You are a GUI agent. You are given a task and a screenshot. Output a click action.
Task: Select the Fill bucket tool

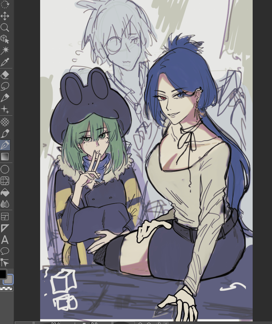pos(5,193)
